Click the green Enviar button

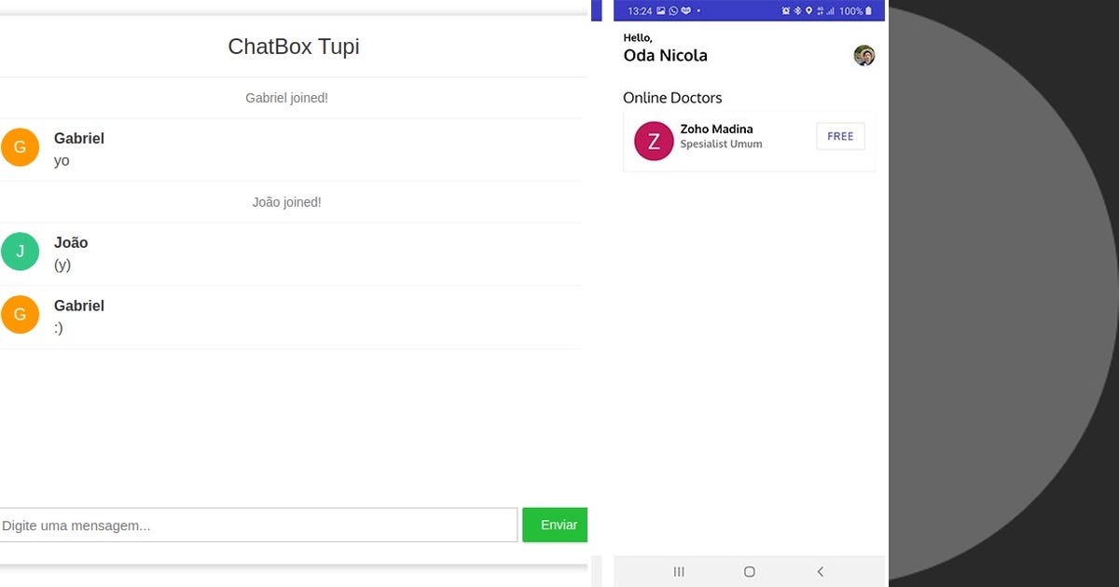point(556,525)
